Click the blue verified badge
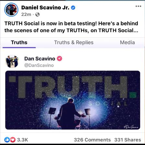Image resolution: width=145 pixels, height=145 pixels. click(73, 8)
